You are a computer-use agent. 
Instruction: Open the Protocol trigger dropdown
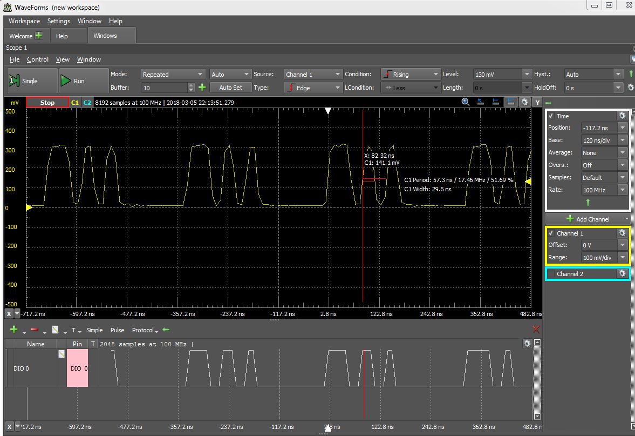(x=145, y=330)
